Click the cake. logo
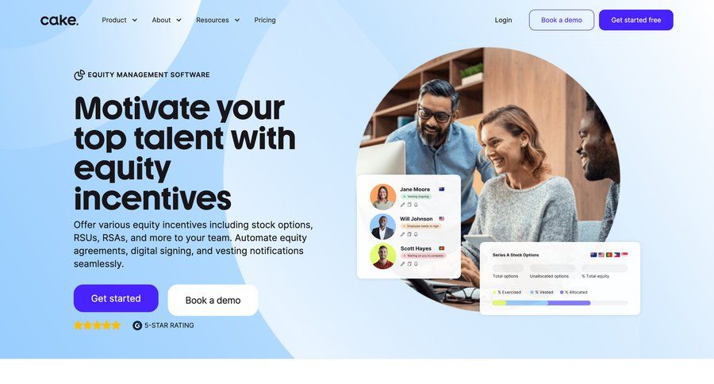Viewport: 714px width, 384px height. (x=59, y=20)
